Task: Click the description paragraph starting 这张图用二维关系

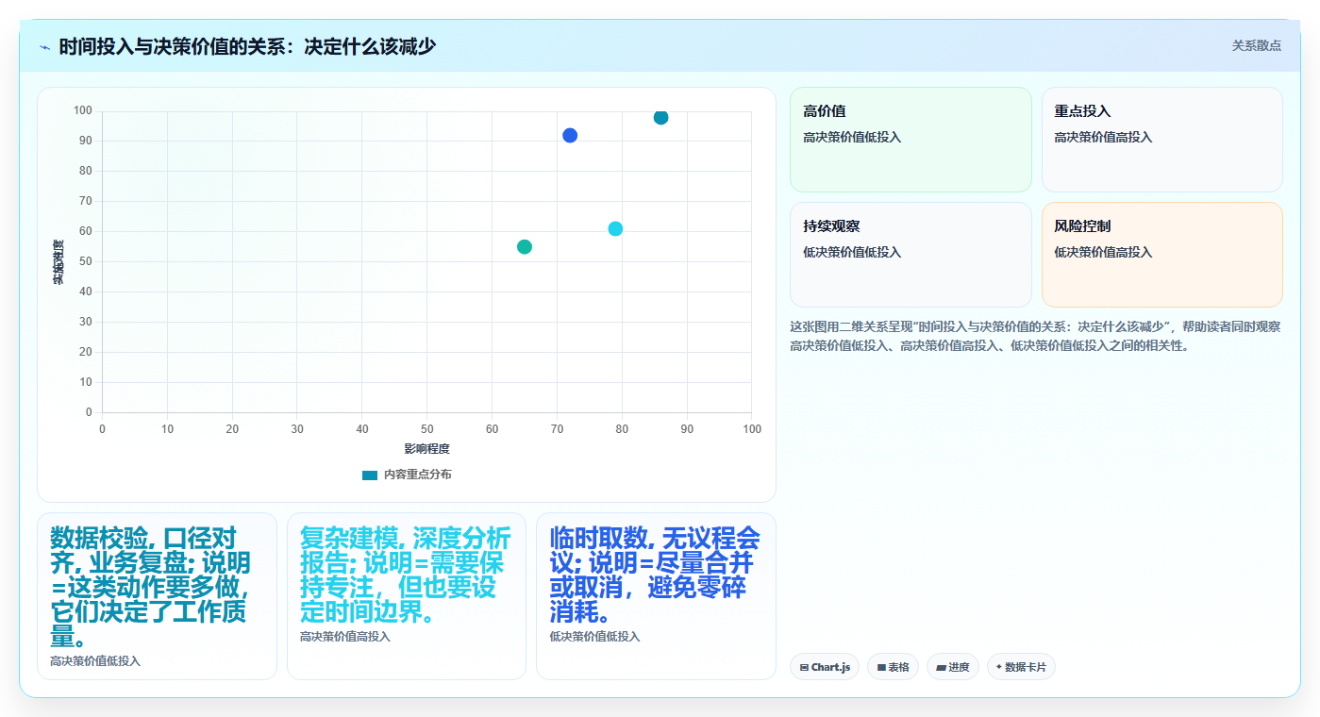Action: 1035,336
